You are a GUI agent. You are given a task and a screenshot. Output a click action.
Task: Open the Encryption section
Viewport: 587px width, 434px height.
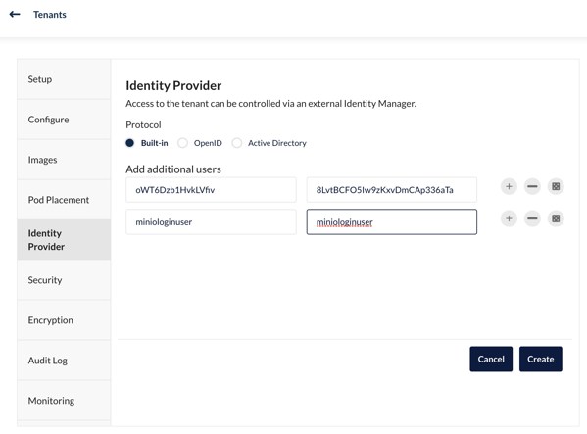(64, 320)
